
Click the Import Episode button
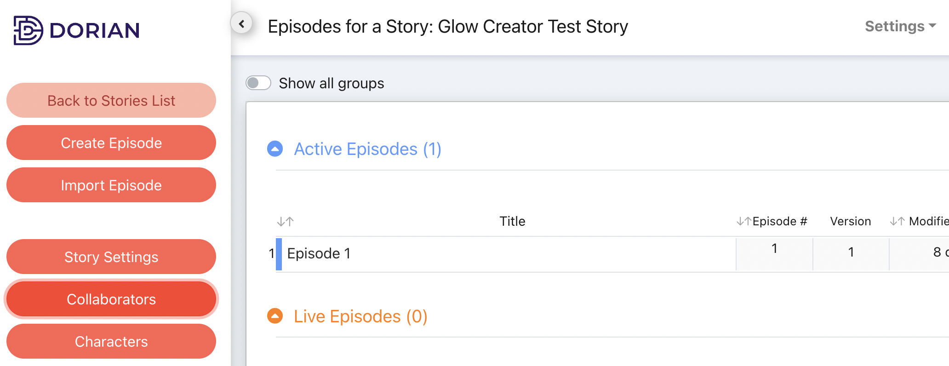pos(111,185)
